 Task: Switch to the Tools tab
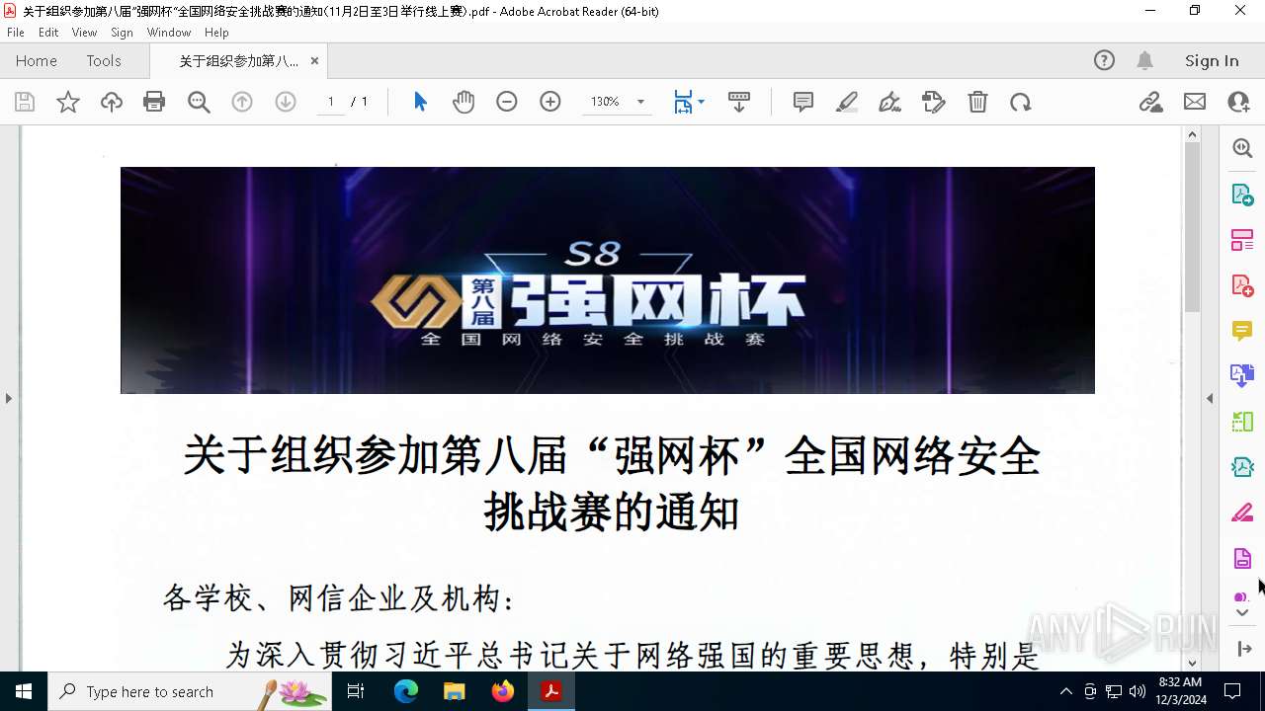104,60
